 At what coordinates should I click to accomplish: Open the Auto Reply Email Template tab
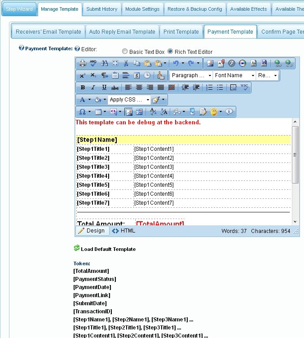tap(122, 32)
